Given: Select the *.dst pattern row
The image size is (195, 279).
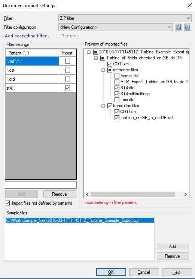Looking at the screenshot, I should tap(32, 70).
